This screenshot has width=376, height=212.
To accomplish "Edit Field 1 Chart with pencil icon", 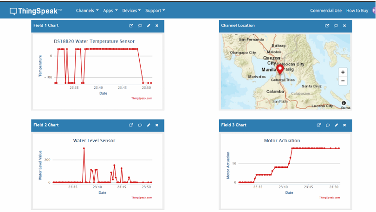I will (x=149, y=26).
